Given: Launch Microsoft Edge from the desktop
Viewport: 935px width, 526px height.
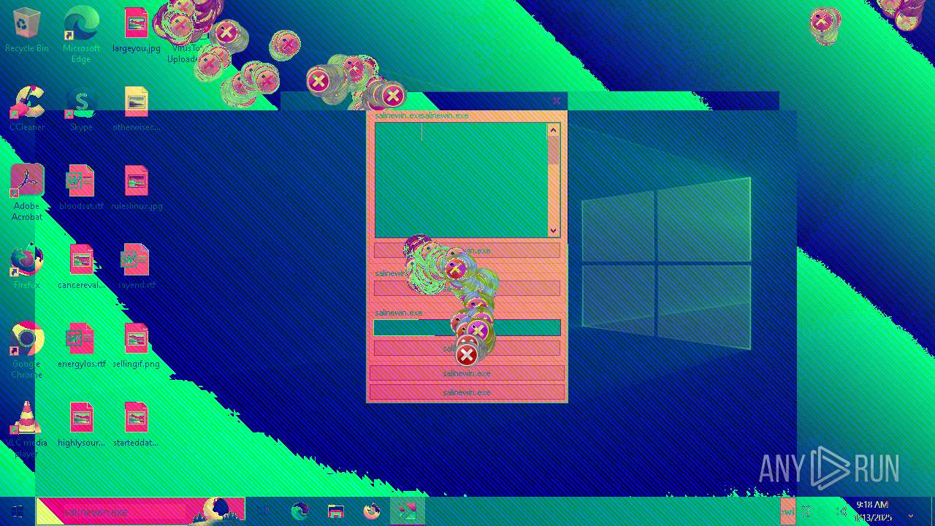Looking at the screenshot, I should coord(81,34).
